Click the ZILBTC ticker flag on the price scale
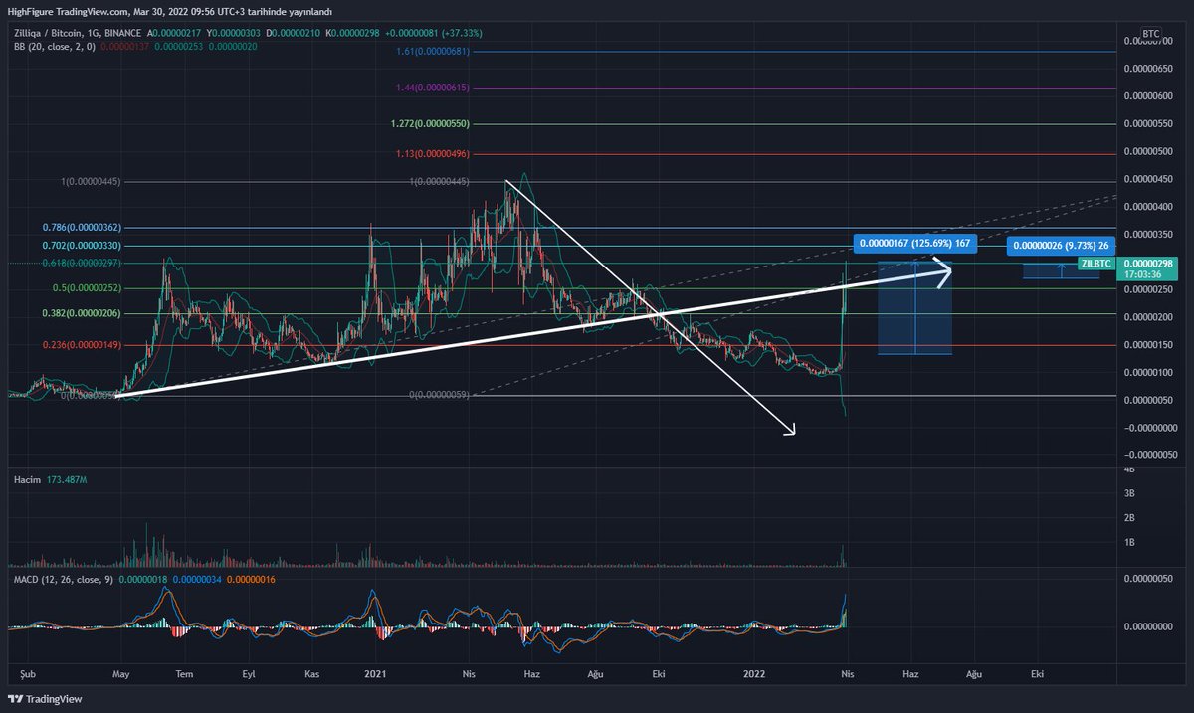The width and height of the screenshot is (1194, 713). (1095, 263)
